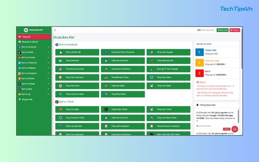This screenshot has width=259, height=162.
Task: Click the red number 3 Đại lý badge
Action: click(x=199, y=73)
